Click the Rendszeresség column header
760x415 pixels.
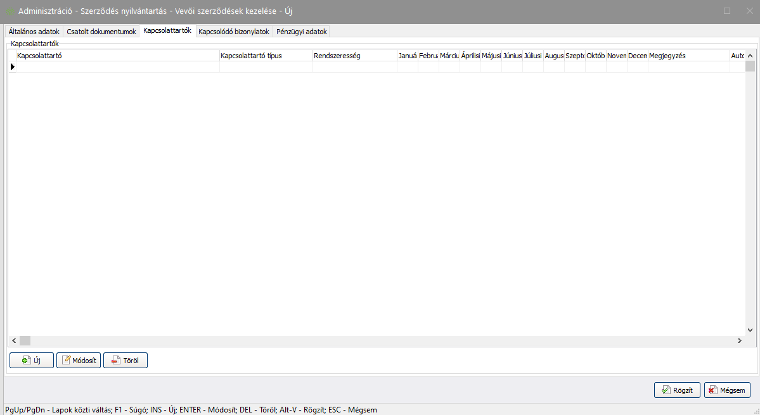tap(354, 56)
